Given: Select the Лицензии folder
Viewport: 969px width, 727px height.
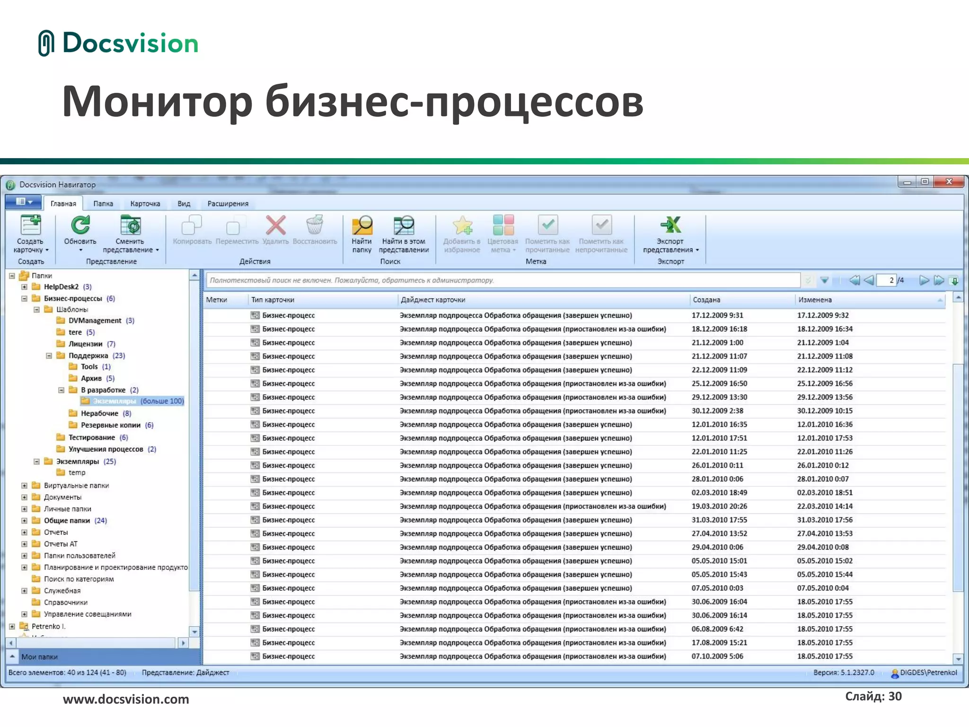Looking at the screenshot, I should click(86, 344).
